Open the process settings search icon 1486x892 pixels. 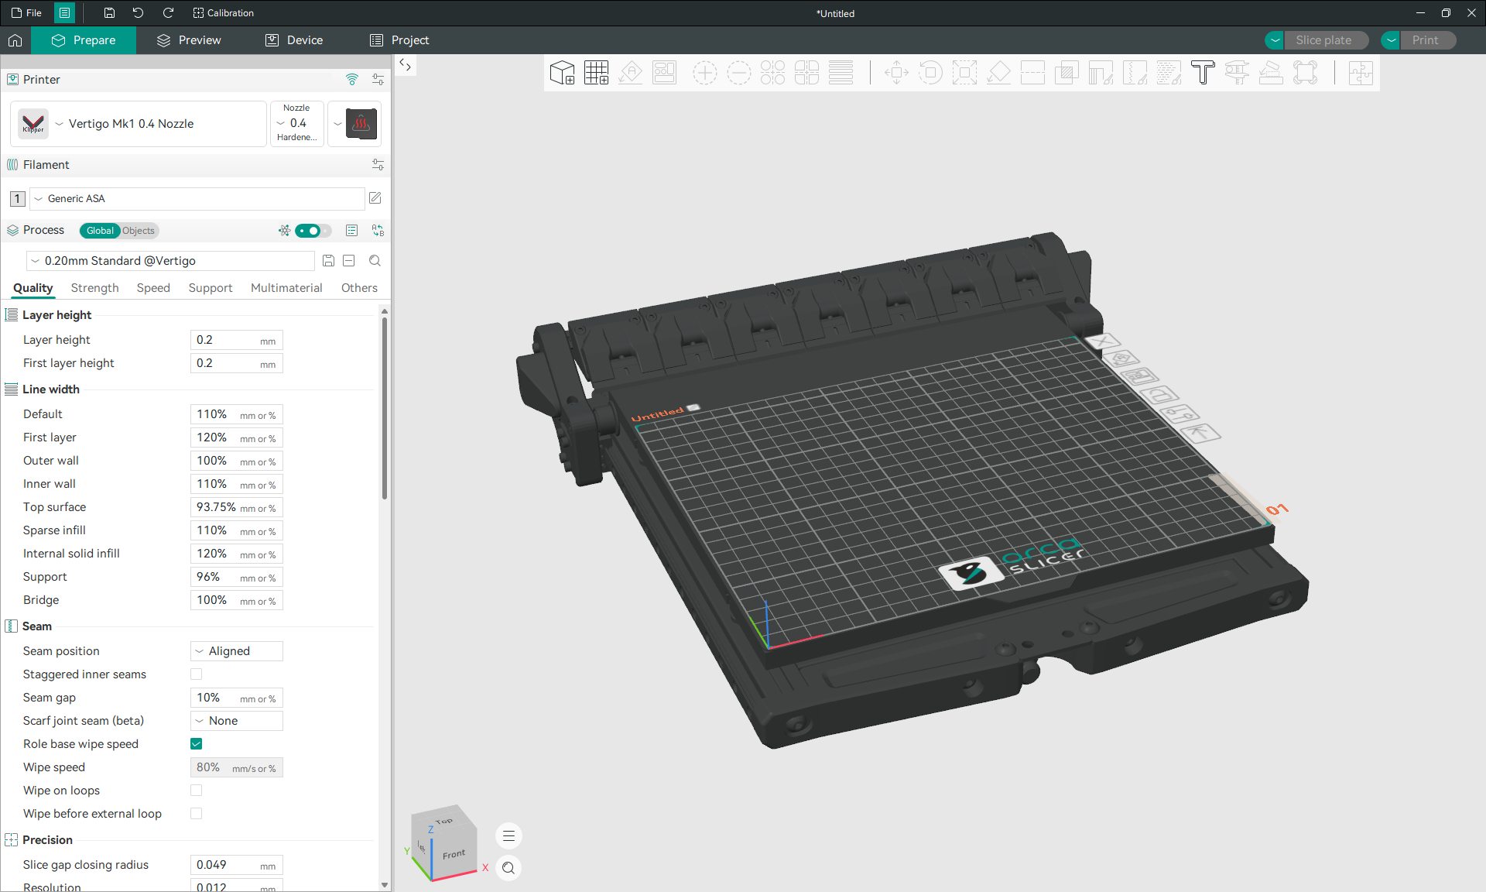pos(375,261)
